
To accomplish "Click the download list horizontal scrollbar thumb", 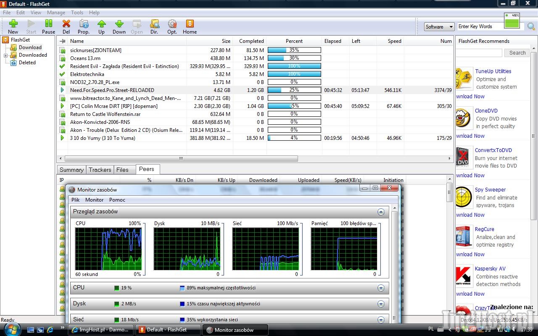I will pyautogui.click(x=181, y=159).
